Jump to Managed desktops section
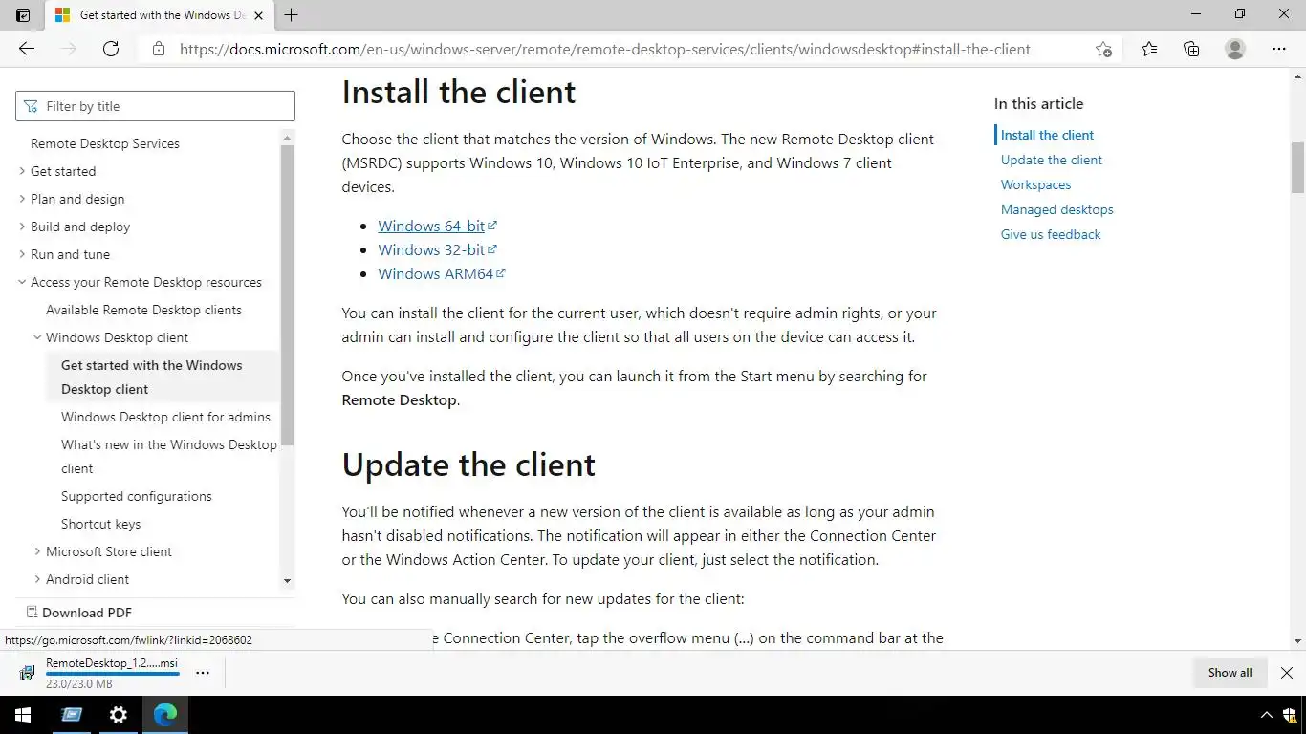Screen dimensions: 1306x734 point(1056,209)
